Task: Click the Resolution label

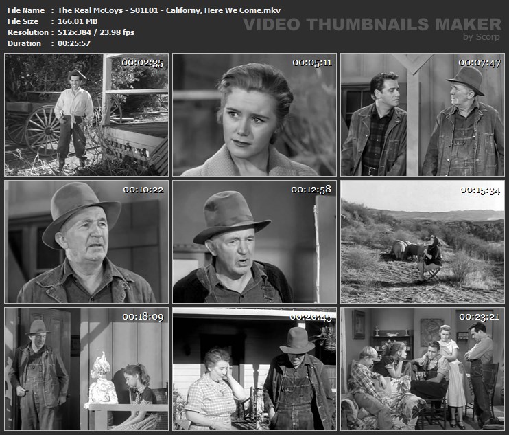Action: (28, 32)
